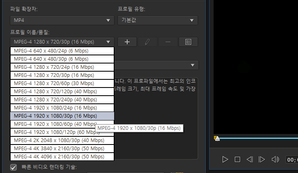298x173 pixels.
Task: Collapse the profile name/quality dropdown
Action: (62, 42)
